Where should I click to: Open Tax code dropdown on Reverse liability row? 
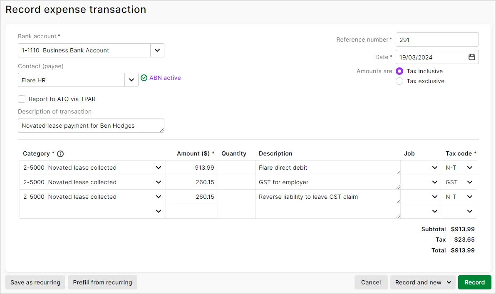pyautogui.click(x=470, y=197)
